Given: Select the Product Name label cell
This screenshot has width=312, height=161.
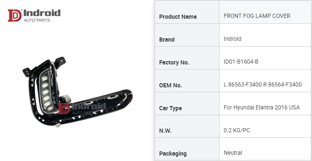Looking at the screenshot, I should click(187, 12).
